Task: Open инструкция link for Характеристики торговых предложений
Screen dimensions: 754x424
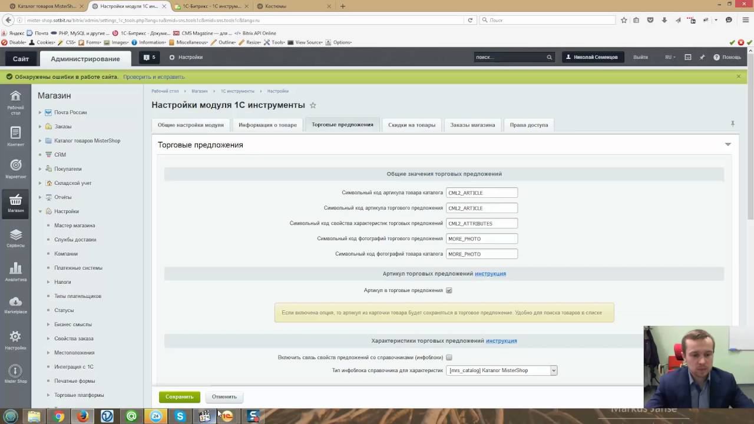Action: pos(501,341)
